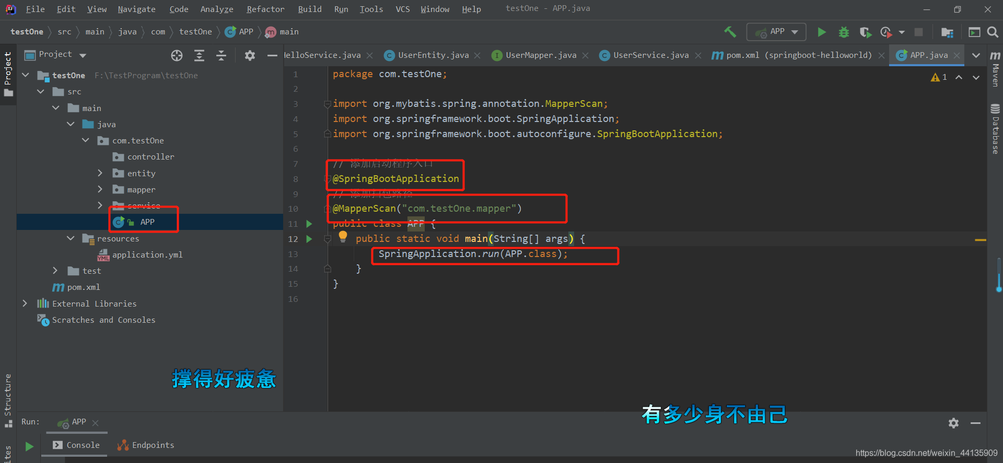Expand External Libraries node

25,303
